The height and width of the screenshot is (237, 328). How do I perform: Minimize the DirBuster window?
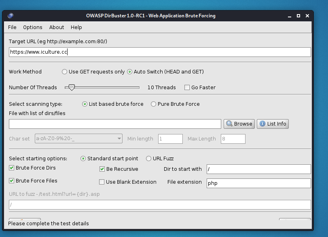290,16
